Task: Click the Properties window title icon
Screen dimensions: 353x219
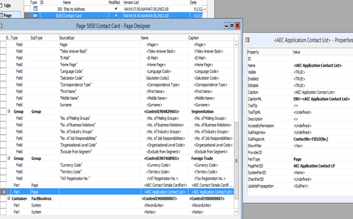Action: point(247,40)
